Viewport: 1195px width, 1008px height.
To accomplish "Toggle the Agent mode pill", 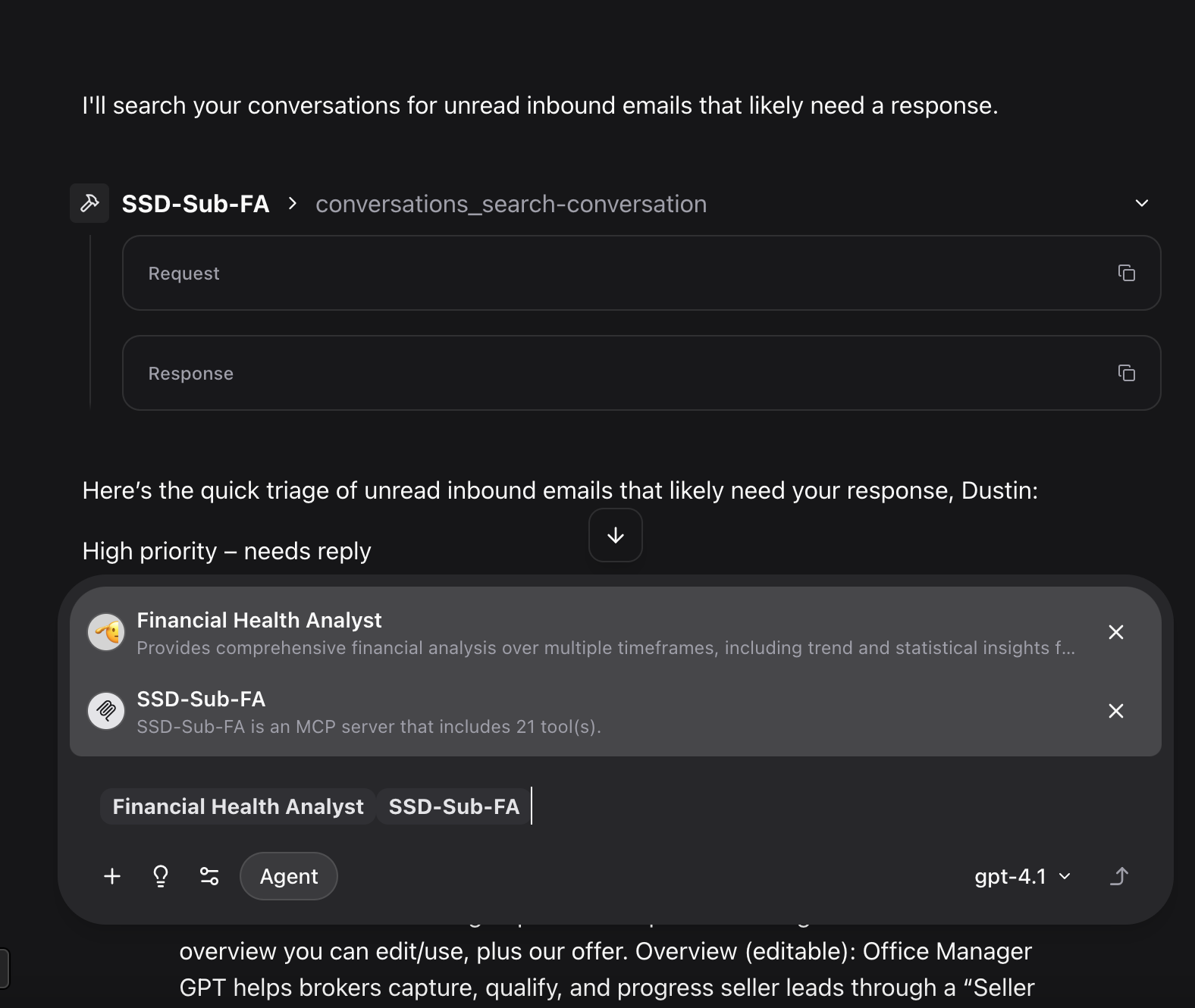I will pos(288,876).
